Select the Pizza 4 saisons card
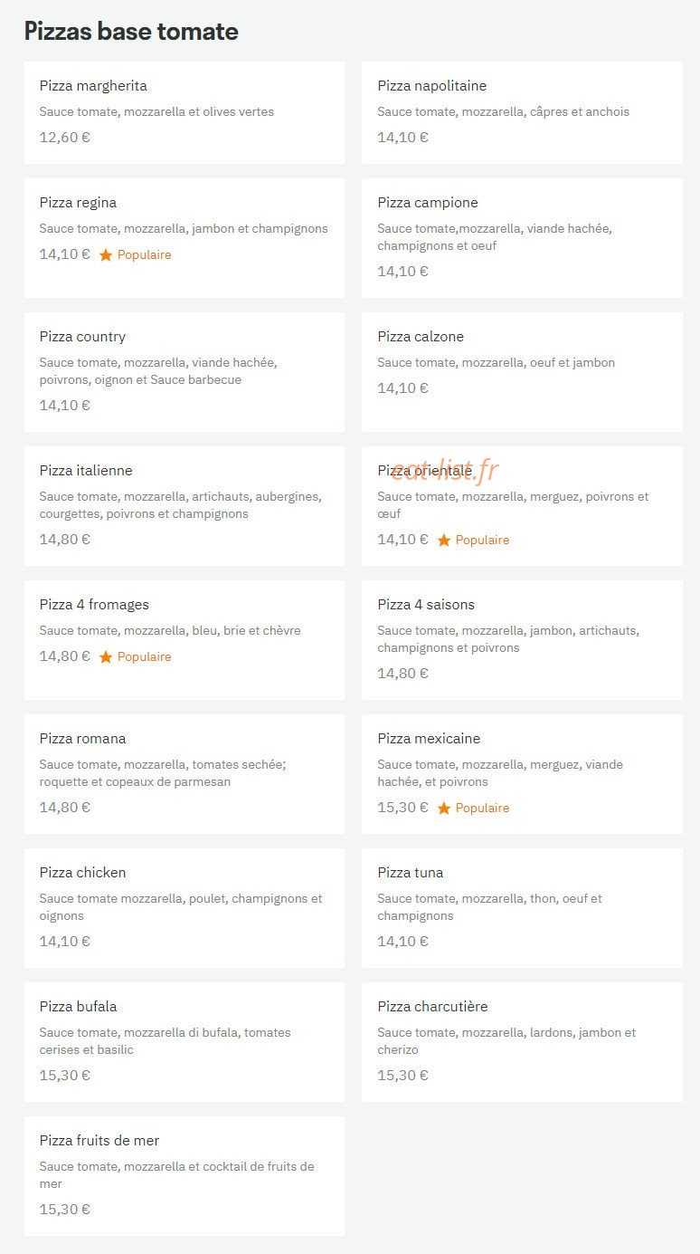This screenshot has height=1254, width=700. pos(522,640)
